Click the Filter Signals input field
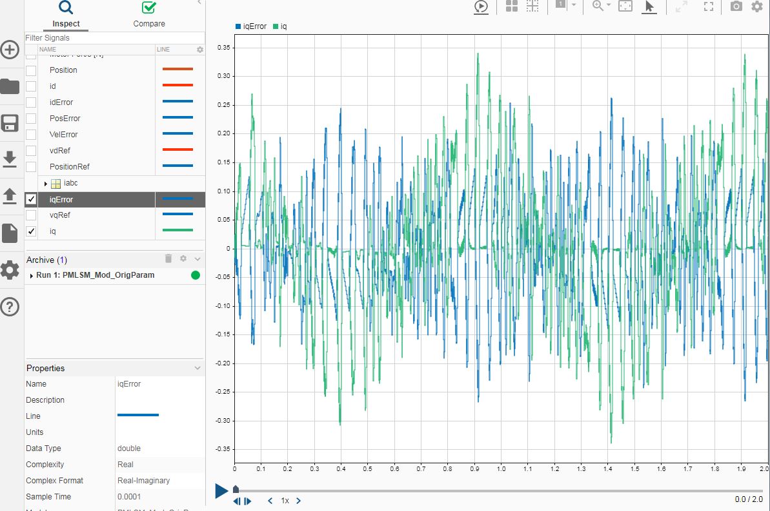The width and height of the screenshot is (770, 511). click(x=114, y=38)
